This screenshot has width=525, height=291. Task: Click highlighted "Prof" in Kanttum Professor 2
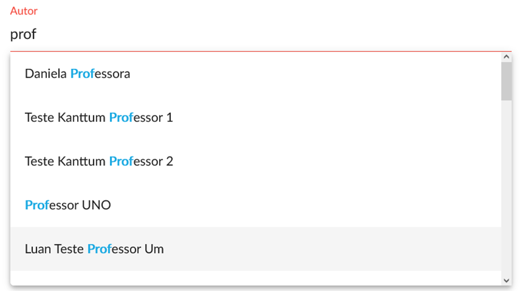(121, 161)
